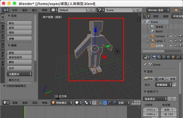Screen dimensions: 183x118
Task: Expand the Camera item in the outliner
Action: (x=148, y=36)
